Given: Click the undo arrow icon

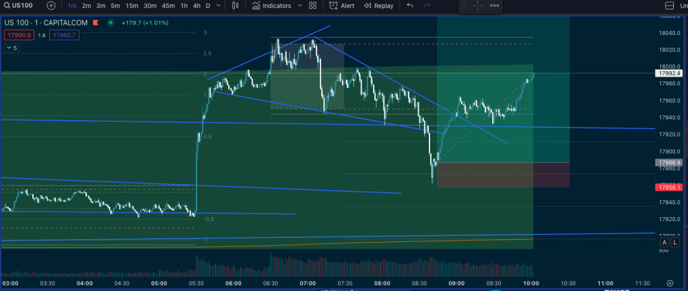Looking at the screenshot, I should [410, 5].
